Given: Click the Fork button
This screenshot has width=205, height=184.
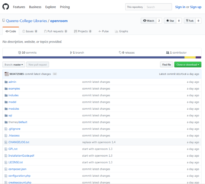Looking at the screenshot, I should coord(190,21).
